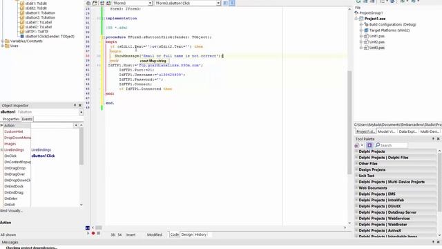Image resolution: width=442 pixels, height=249 pixels.
Task: Expand the Variables/Constants folder
Action: click(x=3, y=41)
